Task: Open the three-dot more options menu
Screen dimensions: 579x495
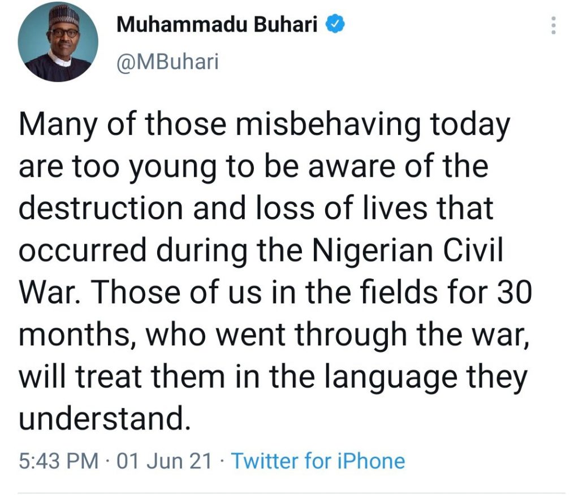Action: (x=554, y=25)
